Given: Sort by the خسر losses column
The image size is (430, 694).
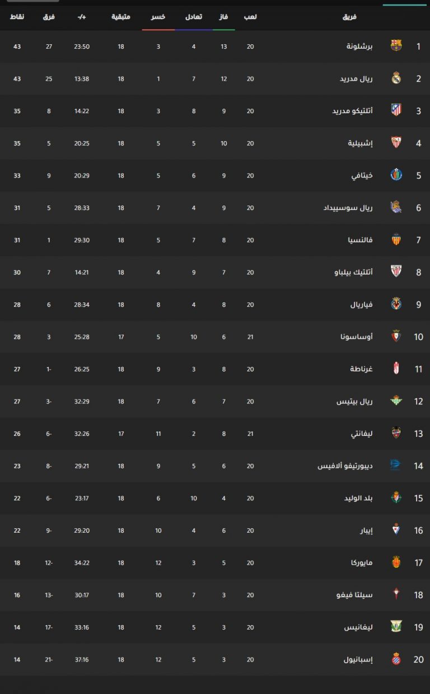Looking at the screenshot, I should tap(158, 17).
